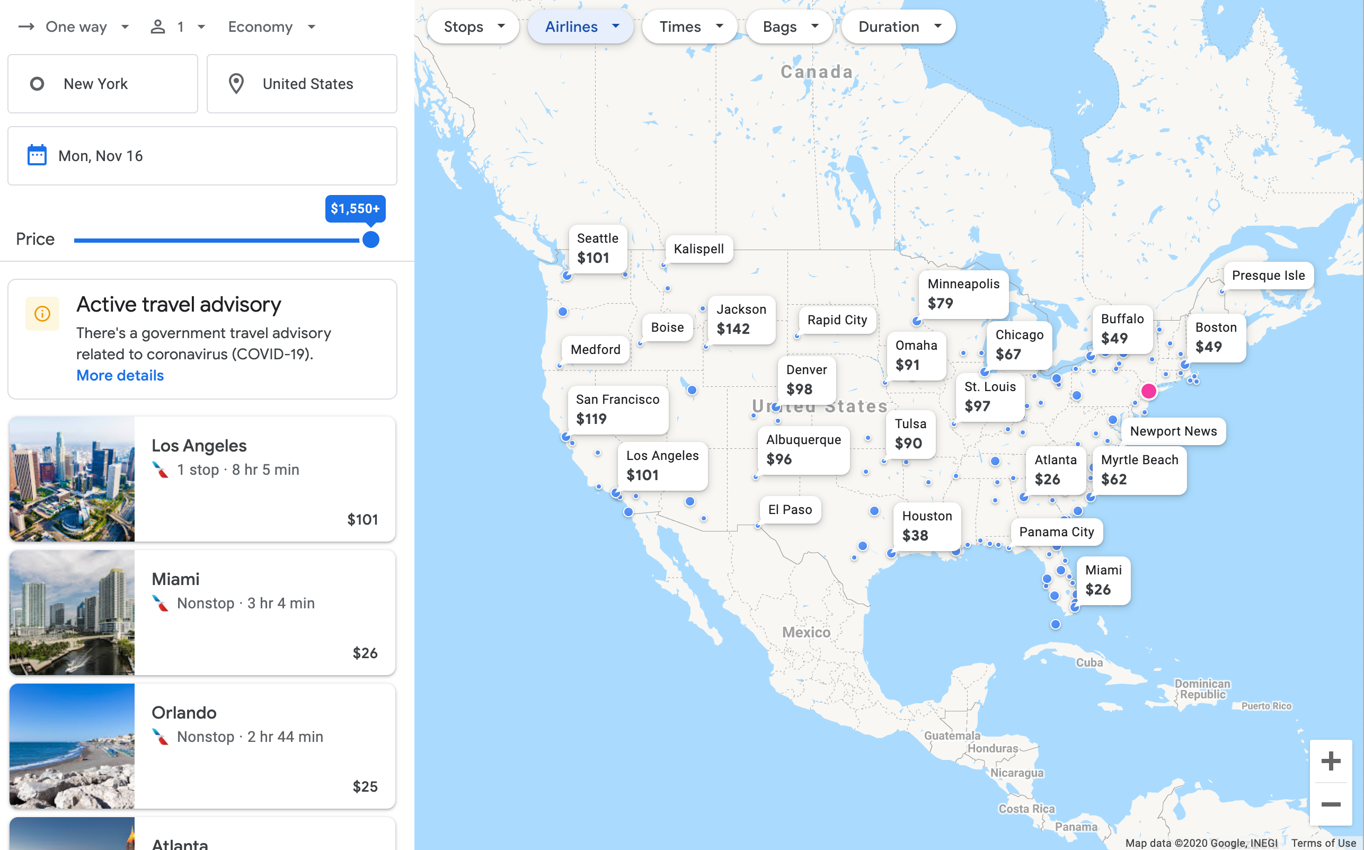Select the pink New York origin marker
Screen dimensions: 1364x850
(x=1148, y=391)
